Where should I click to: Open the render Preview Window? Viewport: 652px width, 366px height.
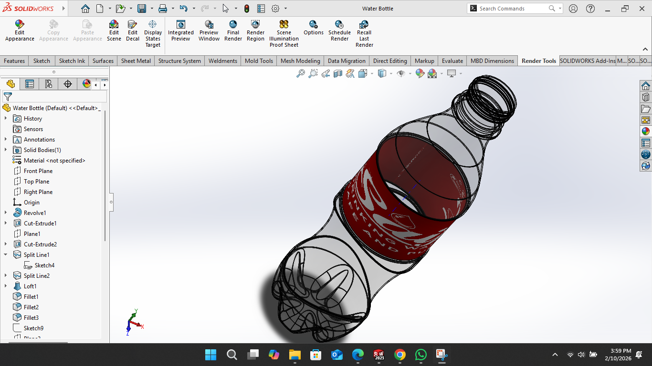click(209, 31)
